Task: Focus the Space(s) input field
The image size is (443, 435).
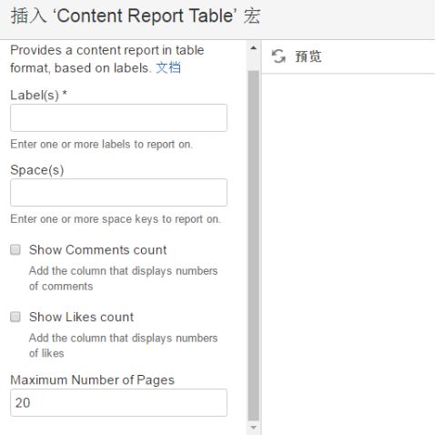Action: (118, 193)
